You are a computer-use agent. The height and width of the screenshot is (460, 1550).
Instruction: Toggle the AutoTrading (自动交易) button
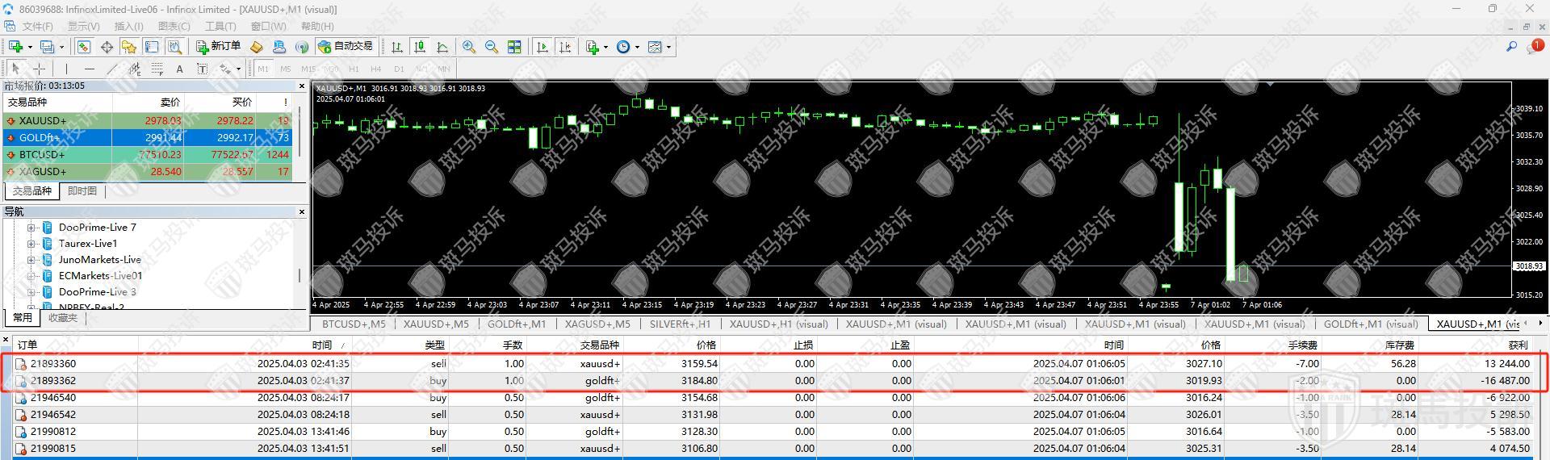(x=346, y=47)
